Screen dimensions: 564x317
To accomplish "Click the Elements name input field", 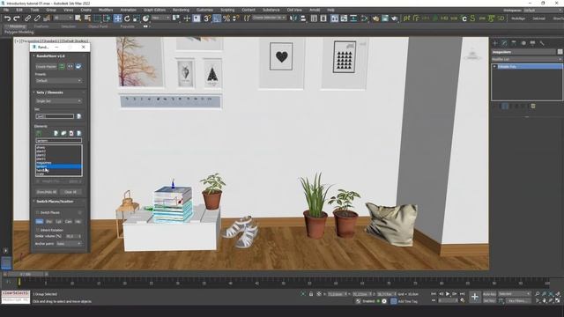I will point(59,141).
